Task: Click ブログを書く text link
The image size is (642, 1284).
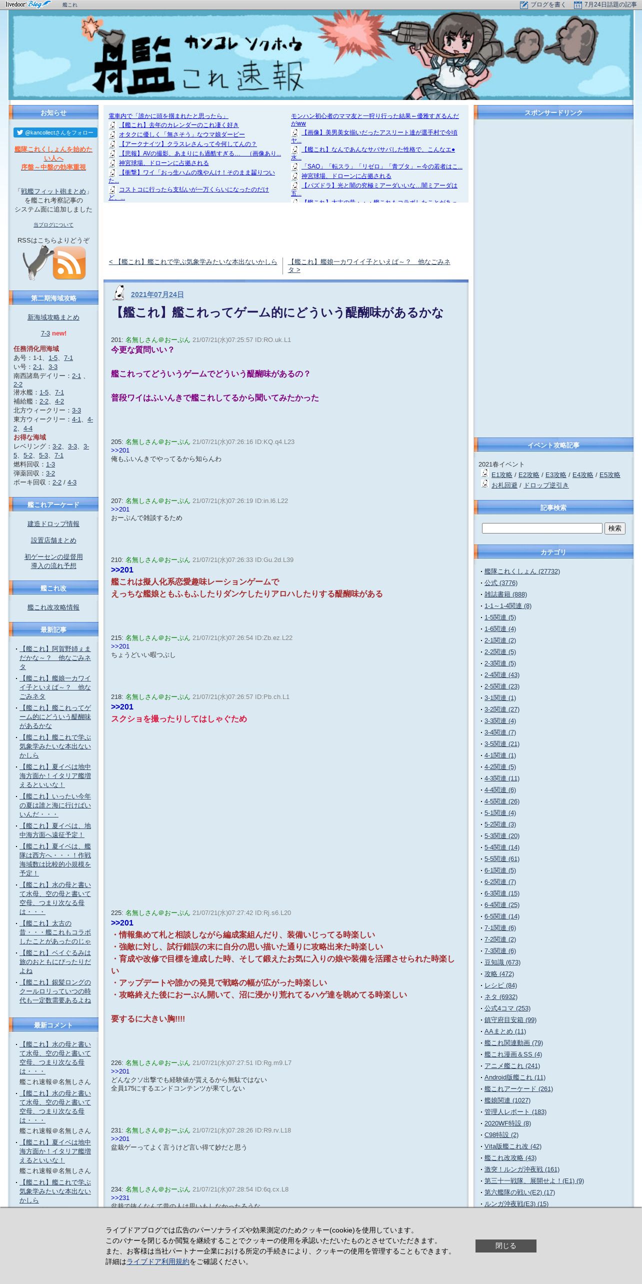Action: click(548, 4)
